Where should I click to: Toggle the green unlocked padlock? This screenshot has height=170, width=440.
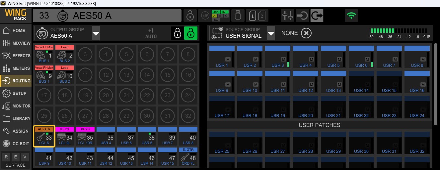[x=191, y=33]
